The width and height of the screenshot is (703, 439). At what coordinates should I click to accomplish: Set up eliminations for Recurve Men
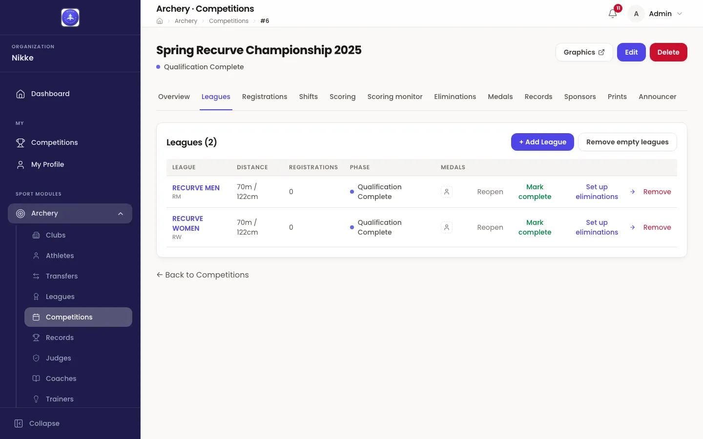tap(597, 192)
